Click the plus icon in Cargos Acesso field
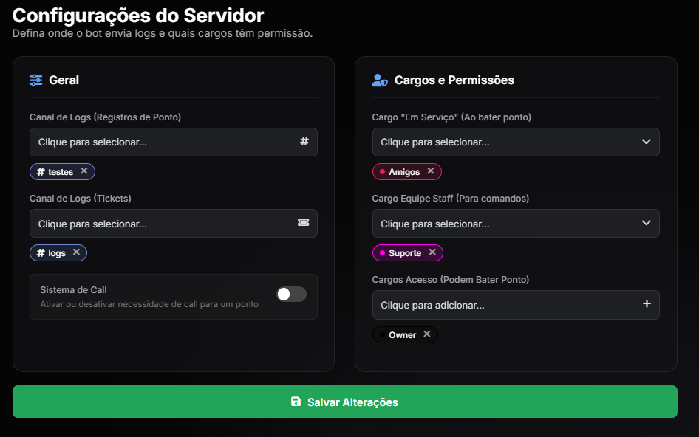This screenshot has height=437, width=699. click(x=647, y=304)
